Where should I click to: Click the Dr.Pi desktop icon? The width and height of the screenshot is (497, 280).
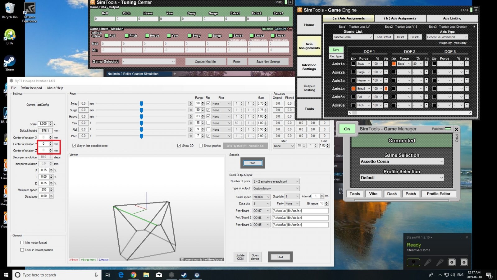point(10,36)
